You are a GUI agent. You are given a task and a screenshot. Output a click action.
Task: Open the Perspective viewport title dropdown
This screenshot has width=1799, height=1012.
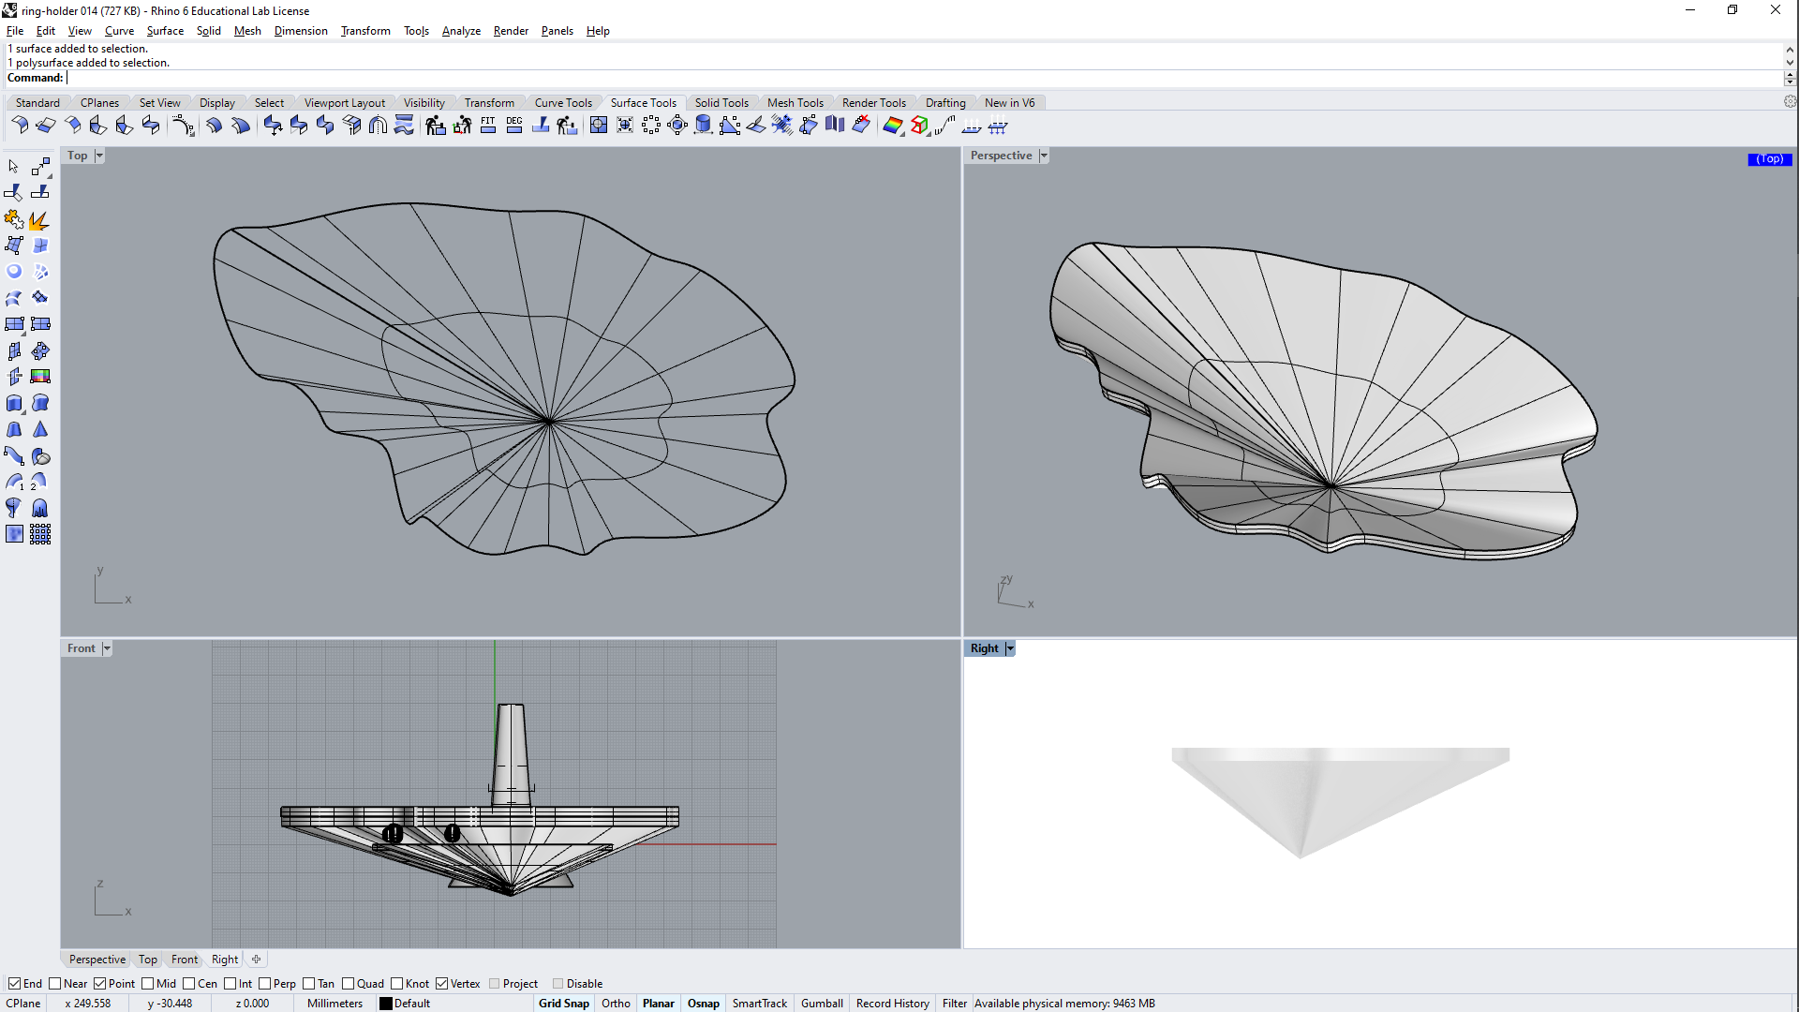tap(1043, 155)
